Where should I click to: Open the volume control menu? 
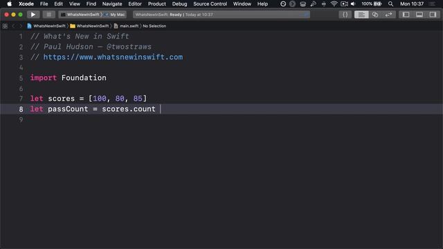click(x=353, y=3)
